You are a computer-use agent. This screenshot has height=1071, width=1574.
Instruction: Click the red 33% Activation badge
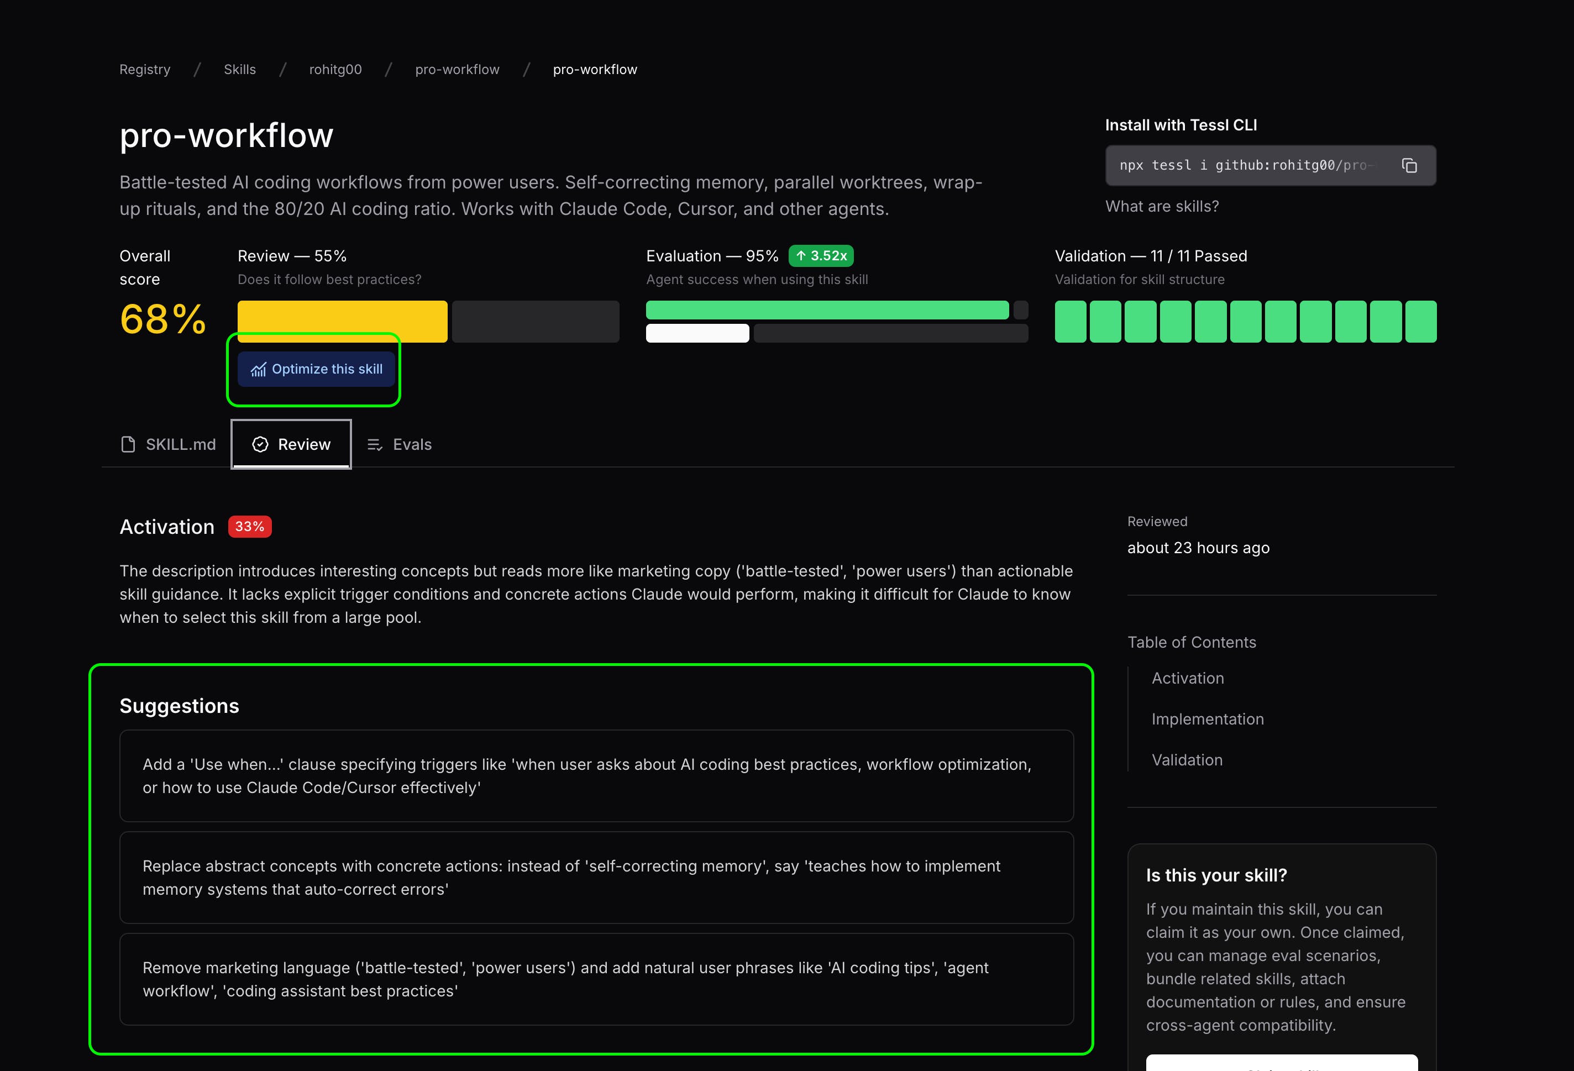pyautogui.click(x=249, y=526)
